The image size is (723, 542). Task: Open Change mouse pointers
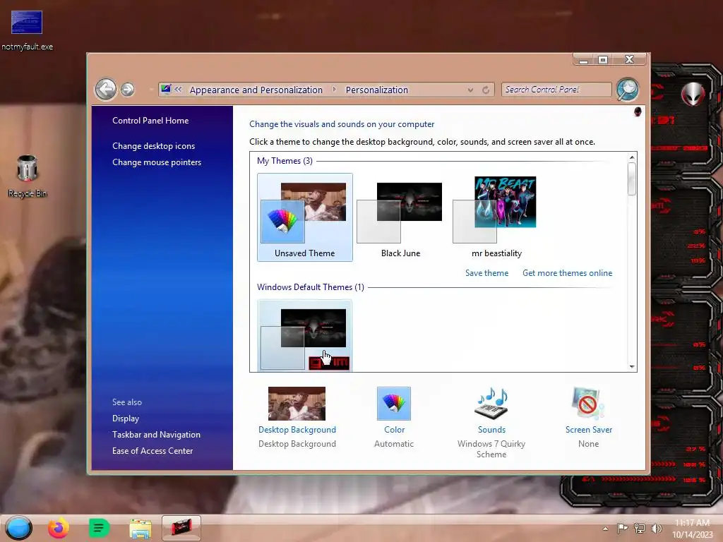point(157,162)
